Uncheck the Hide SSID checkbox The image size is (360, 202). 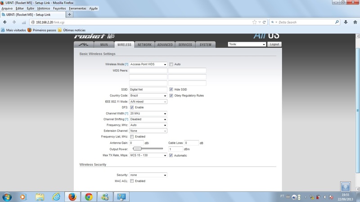point(171,89)
